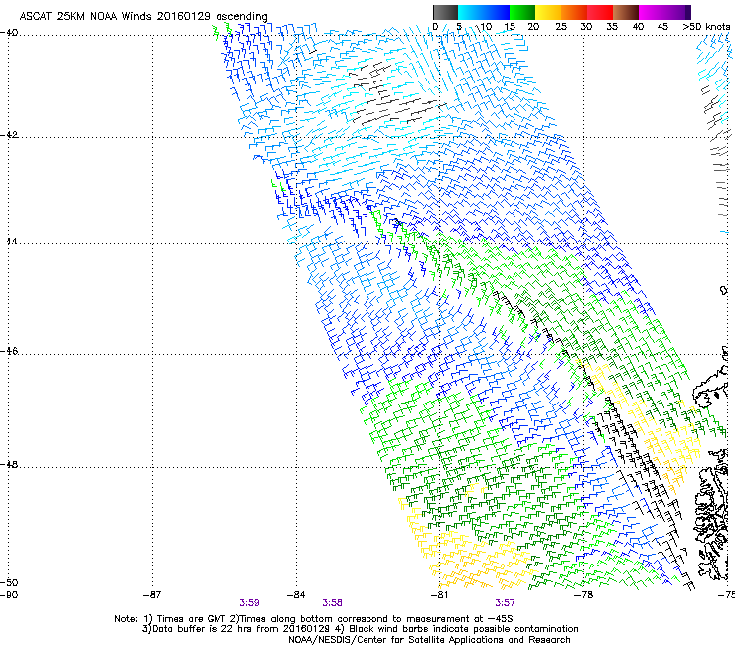Click the magenta-purple 40-50 knots legend swatch
This screenshot has width=735, height=646.
coord(664,12)
